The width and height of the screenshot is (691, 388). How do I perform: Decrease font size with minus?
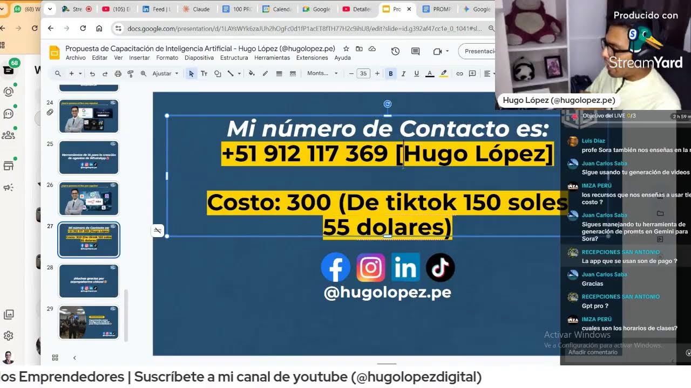point(351,73)
